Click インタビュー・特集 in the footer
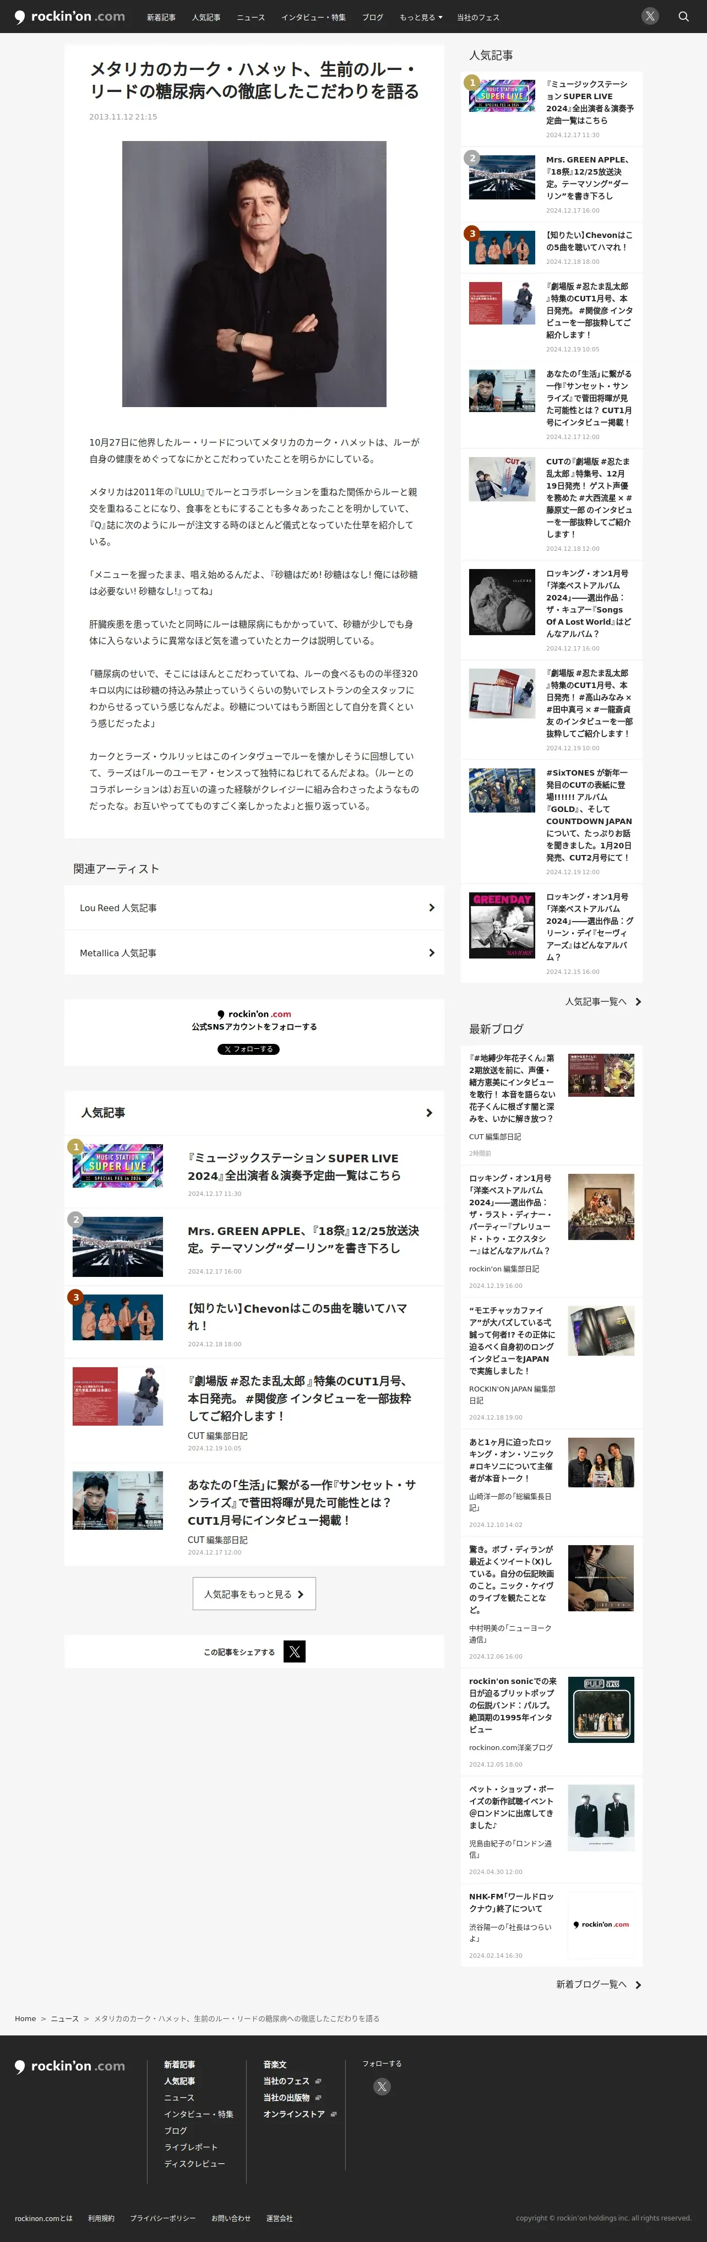The width and height of the screenshot is (707, 2242). point(199,2114)
